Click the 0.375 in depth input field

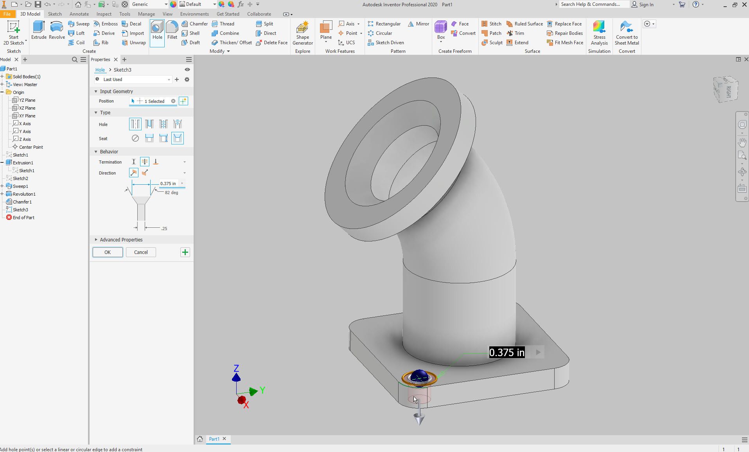click(x=168, y=183)
